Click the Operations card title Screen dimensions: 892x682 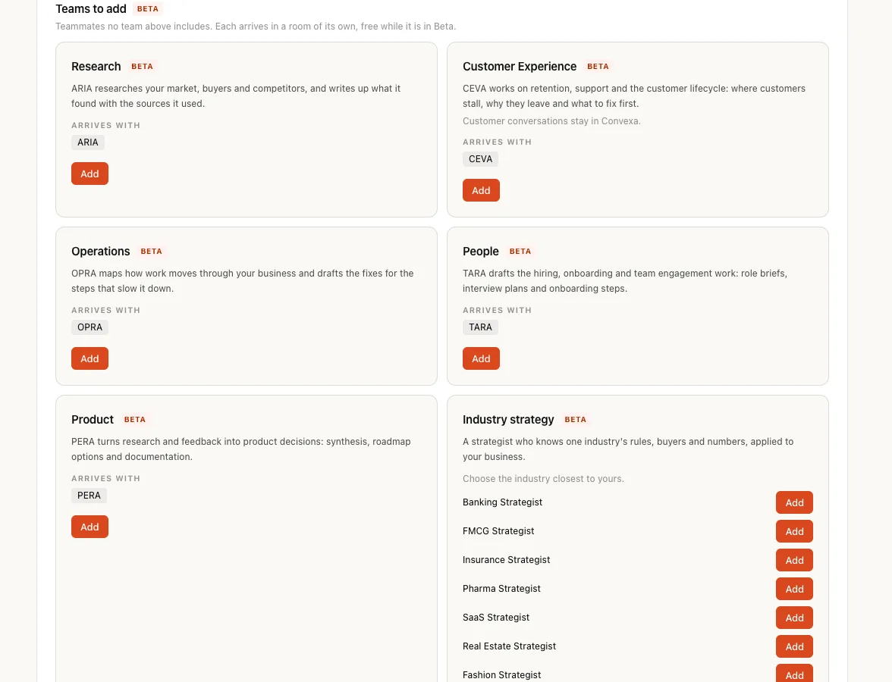tap(101, 252)
